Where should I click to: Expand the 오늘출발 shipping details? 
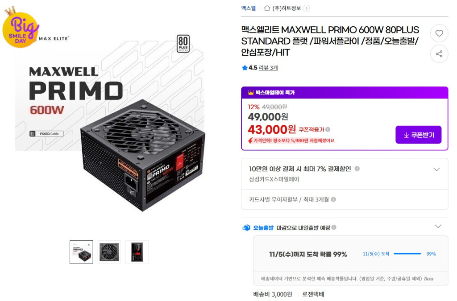coord(438,226)
